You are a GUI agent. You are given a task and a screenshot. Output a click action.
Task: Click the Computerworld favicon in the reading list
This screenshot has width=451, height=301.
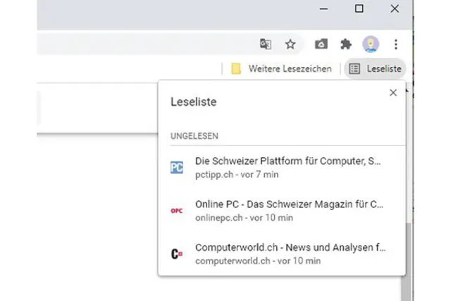click(x=177, y=254)
